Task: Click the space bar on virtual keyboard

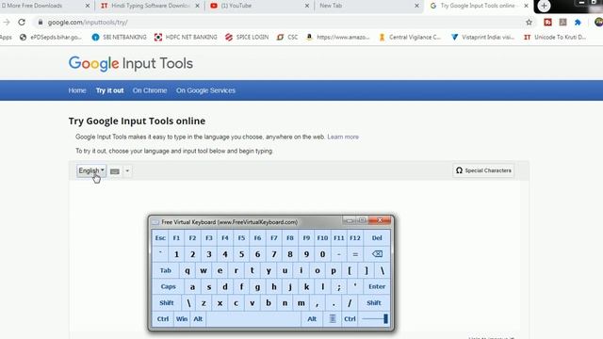Action: coord(253,318)
